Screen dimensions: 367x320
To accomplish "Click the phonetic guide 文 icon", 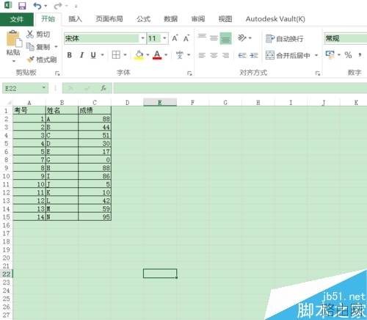I will pos(180,55).
